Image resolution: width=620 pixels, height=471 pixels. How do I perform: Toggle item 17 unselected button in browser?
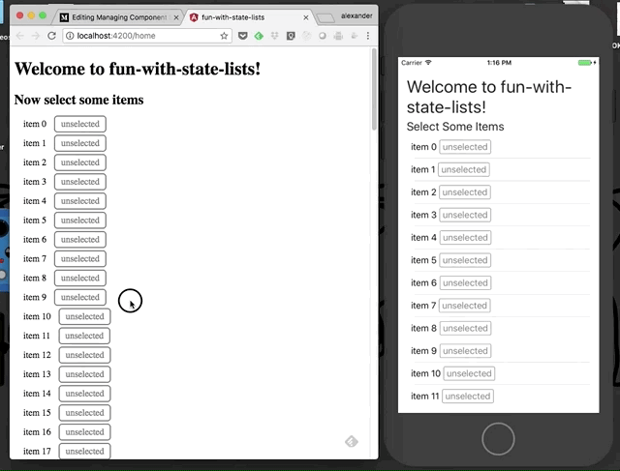pyautogui.click(x=84, y=451)
